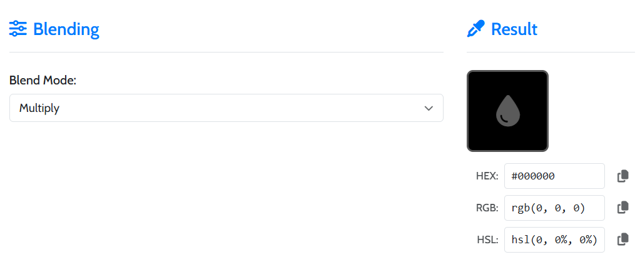The width and height of the screenshot is (640, 272).
Task: Select the HSL field showing hsl(0, 0%, 0%)
Action: tap(554, 239)
